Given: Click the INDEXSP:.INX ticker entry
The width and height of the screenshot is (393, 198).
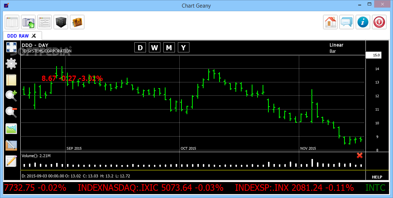Looking at the screenshot, I should [294, 188].
